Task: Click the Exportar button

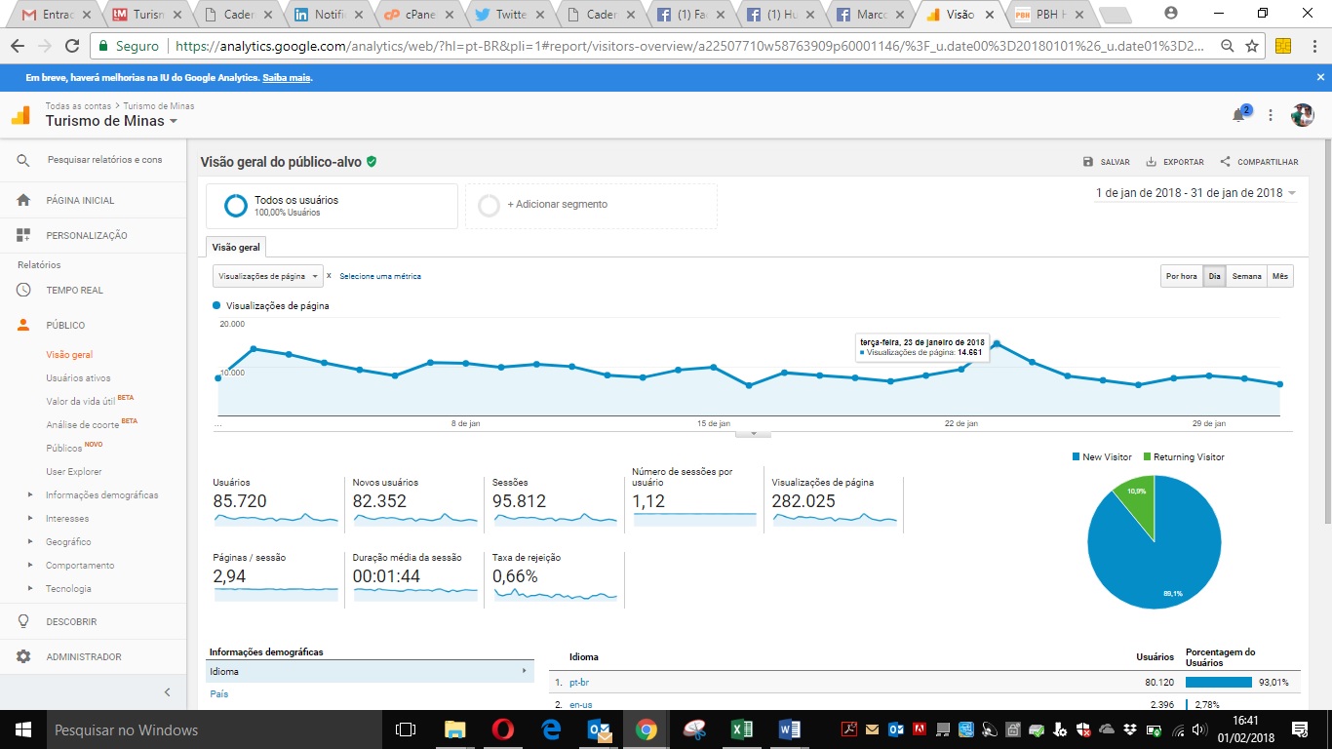Action: coord(1175,162)
